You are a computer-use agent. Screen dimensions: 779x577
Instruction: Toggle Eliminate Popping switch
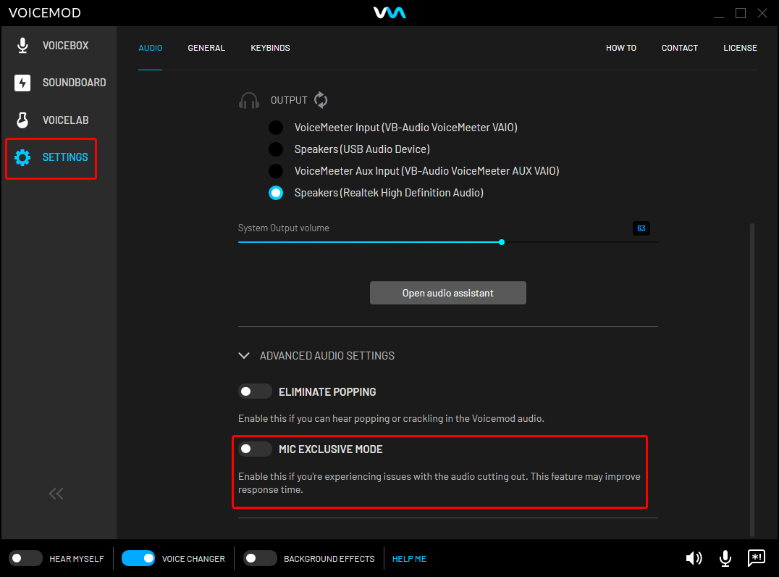pyautogui.click(x=255, y=391)
